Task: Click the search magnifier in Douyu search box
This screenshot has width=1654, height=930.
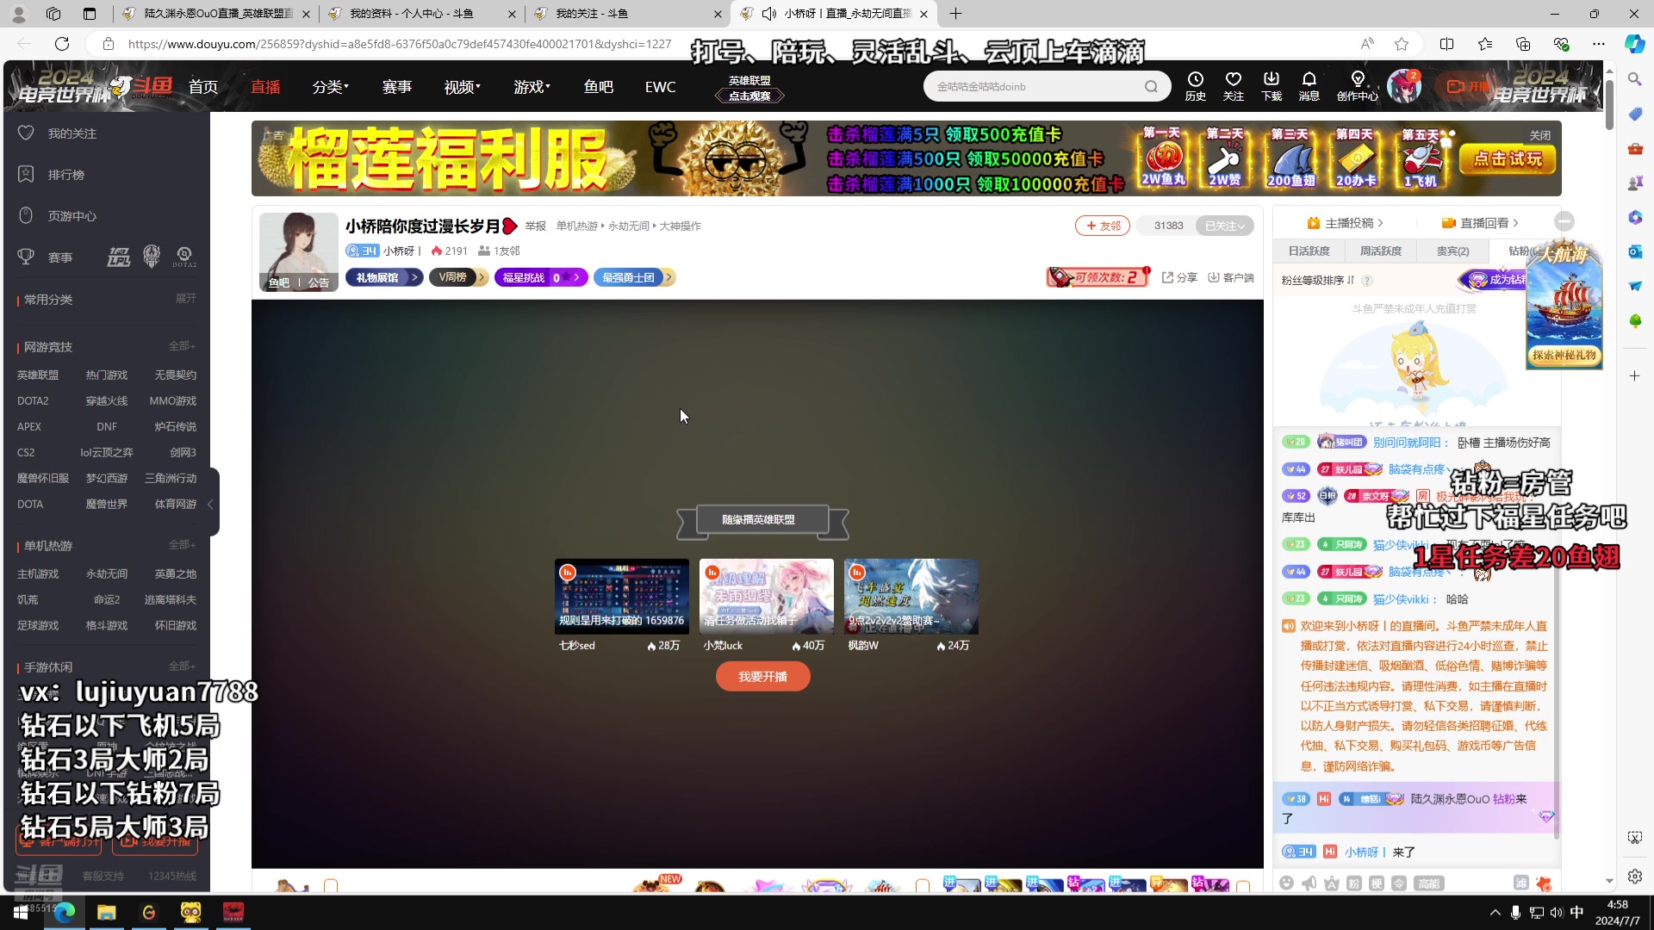Action: [x=1151, y=86]
